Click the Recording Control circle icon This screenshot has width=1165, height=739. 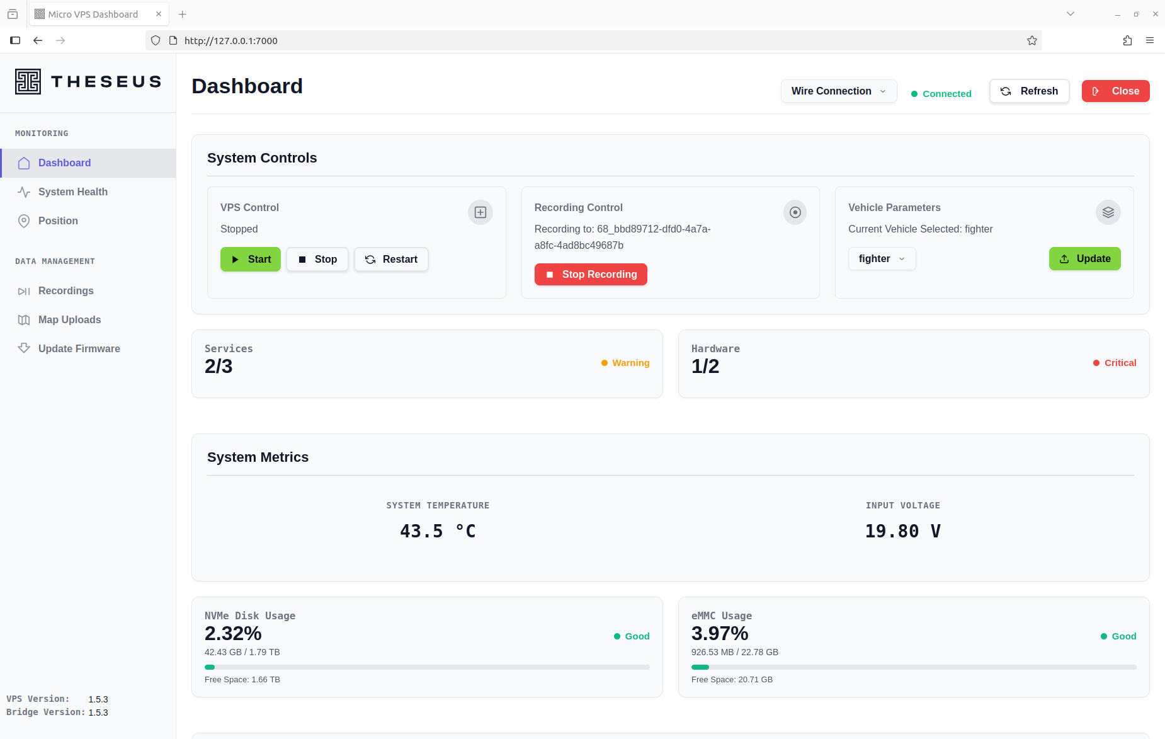click(x=795, y=212)
